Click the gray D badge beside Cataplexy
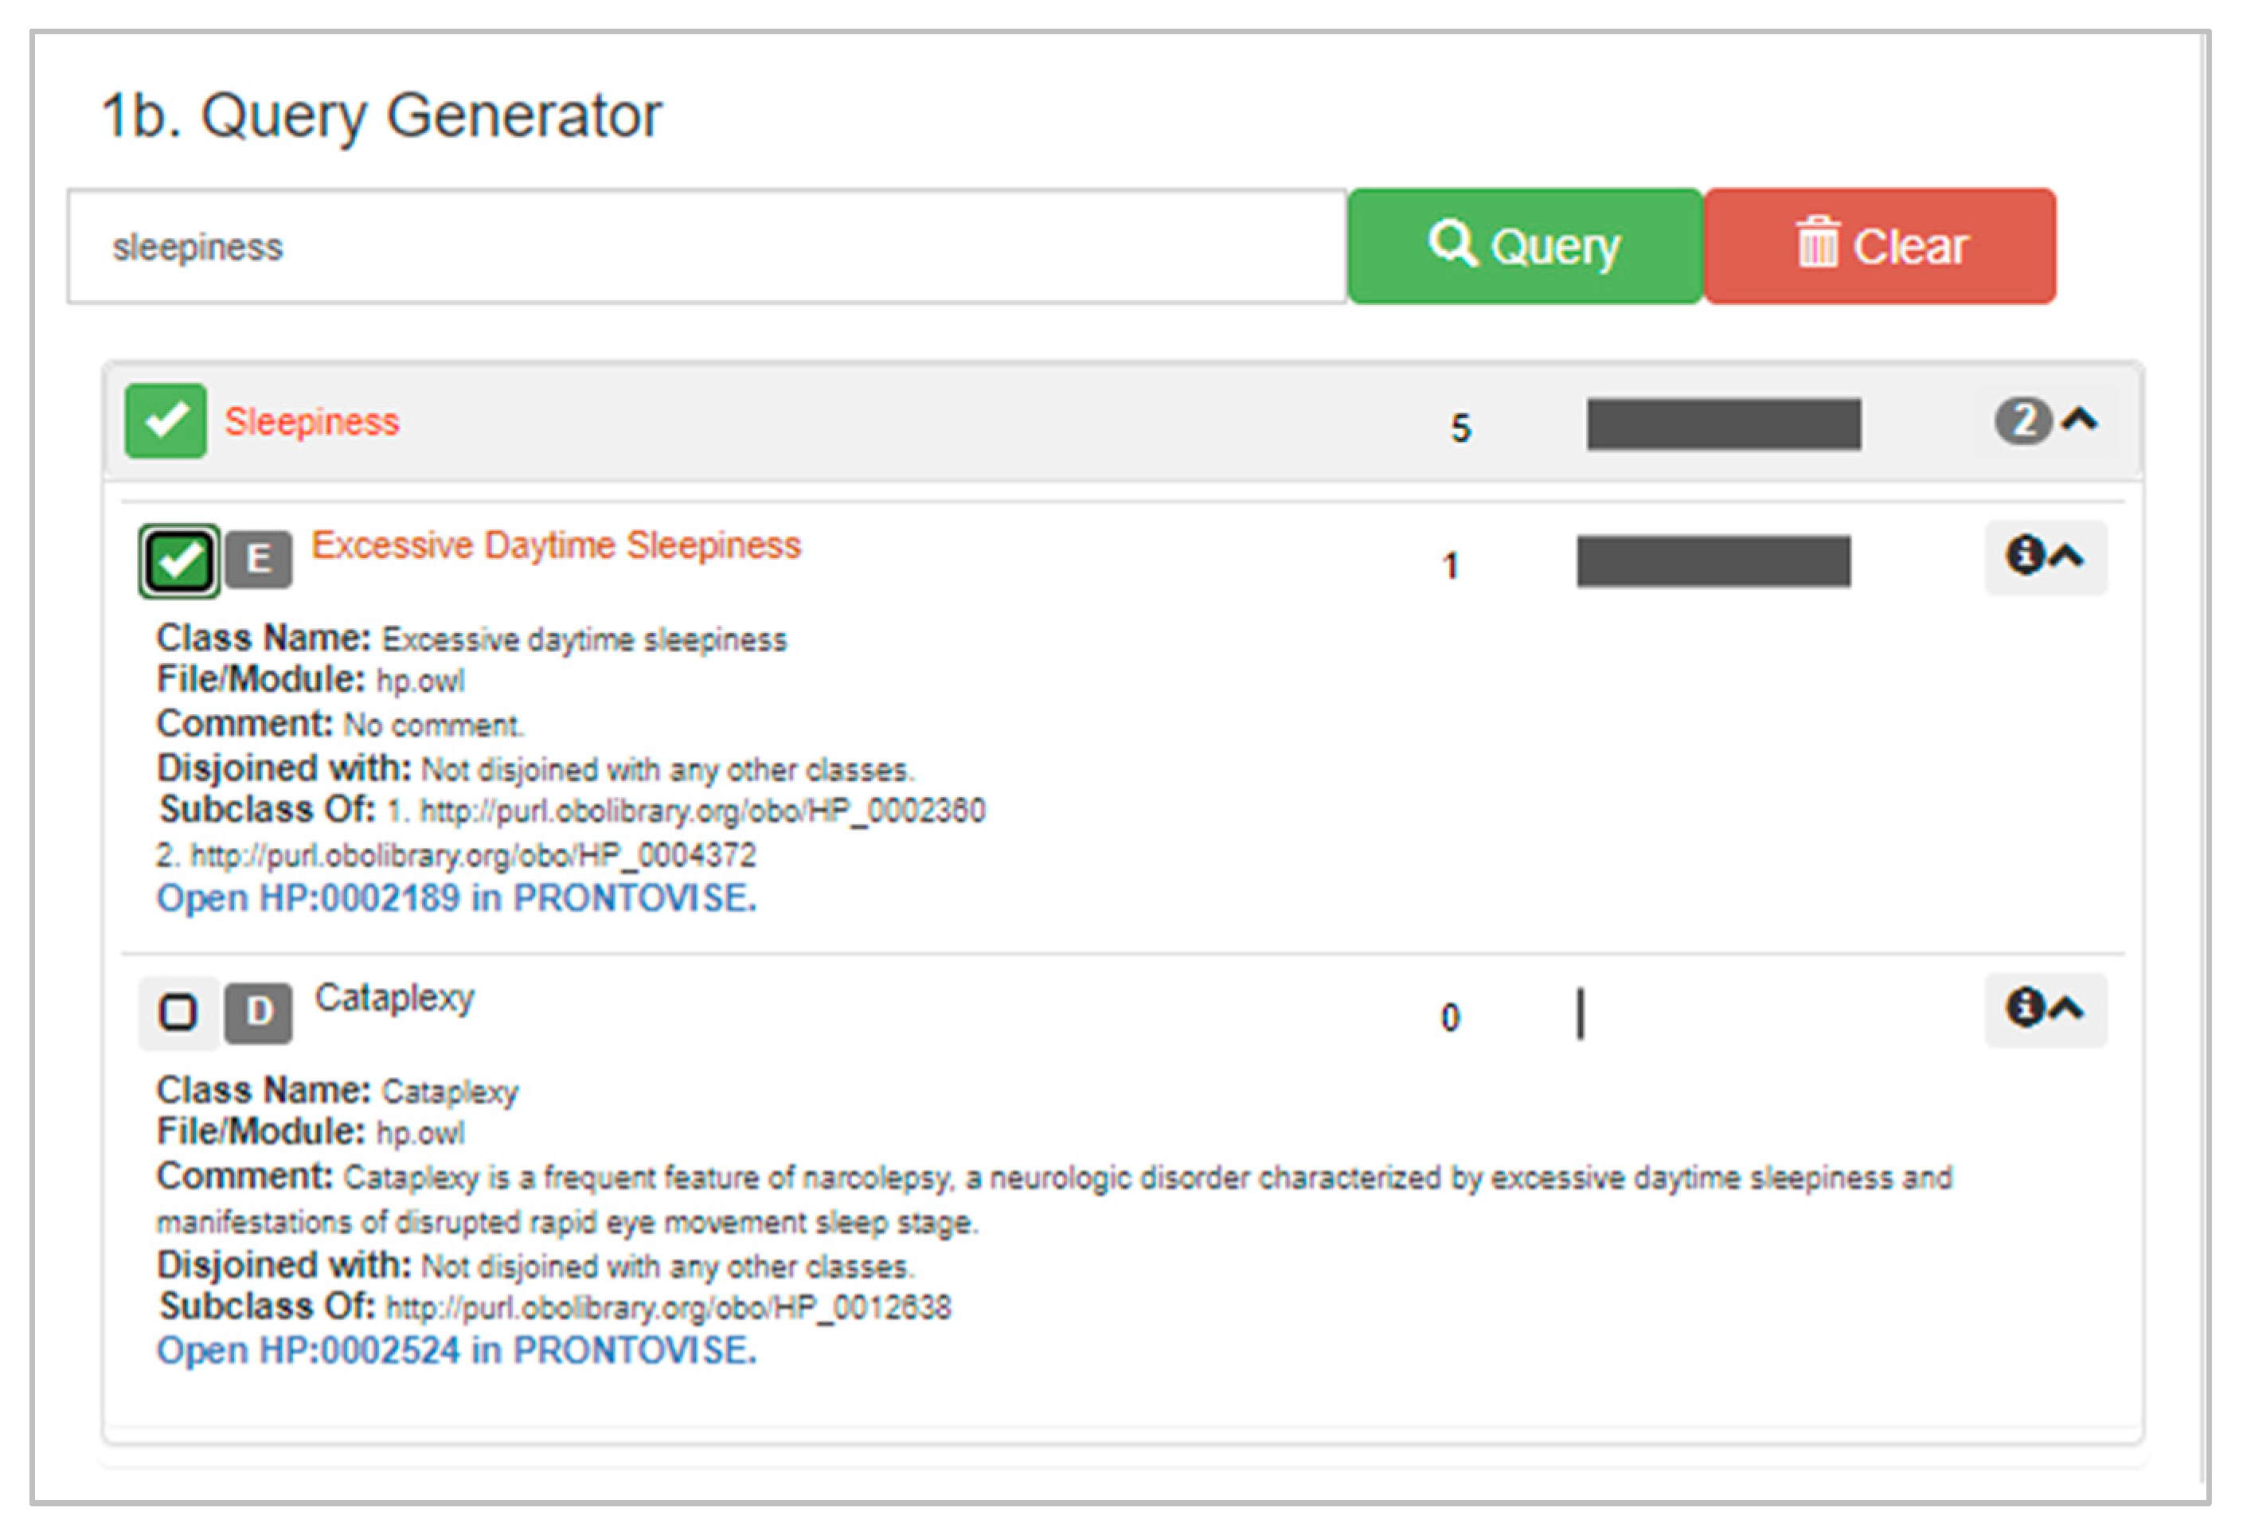This screenshot has height=1535, width=2243. point(259,1012)
